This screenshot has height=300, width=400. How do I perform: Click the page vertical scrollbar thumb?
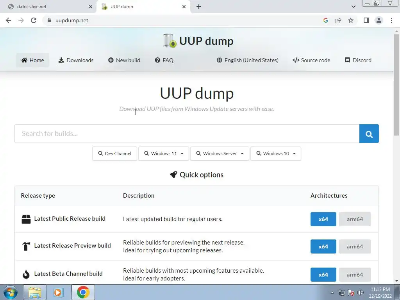[397, 84]
